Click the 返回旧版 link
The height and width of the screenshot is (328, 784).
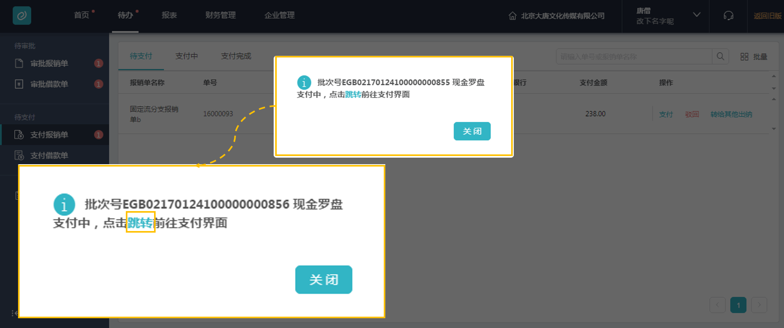coord(768,16)
